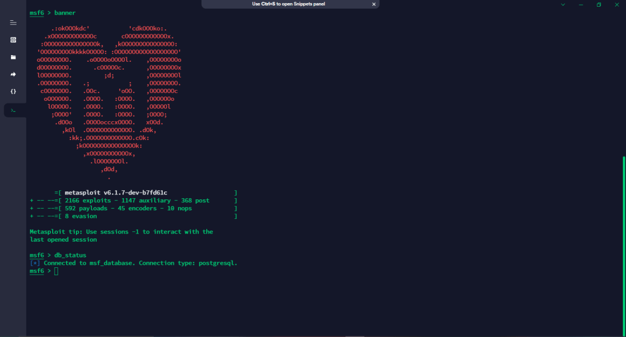Click the cursor at the last msf6 prompt
The height and width of the screenshot is (337, 626).
(56, 271)
